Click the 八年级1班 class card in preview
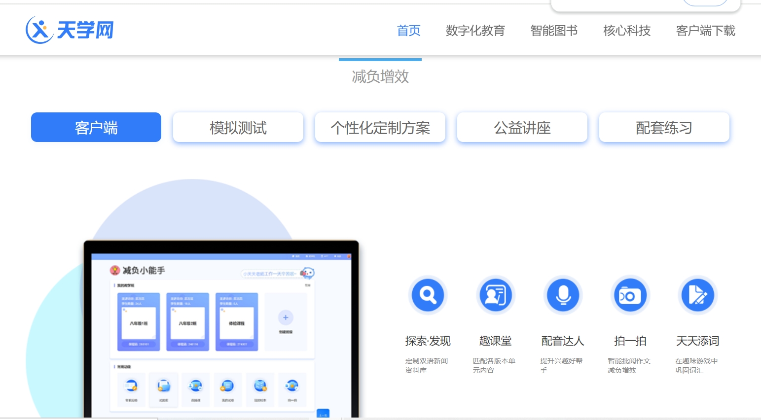The height and width of the screenshot is (420, 761). [x=140, y=322]
